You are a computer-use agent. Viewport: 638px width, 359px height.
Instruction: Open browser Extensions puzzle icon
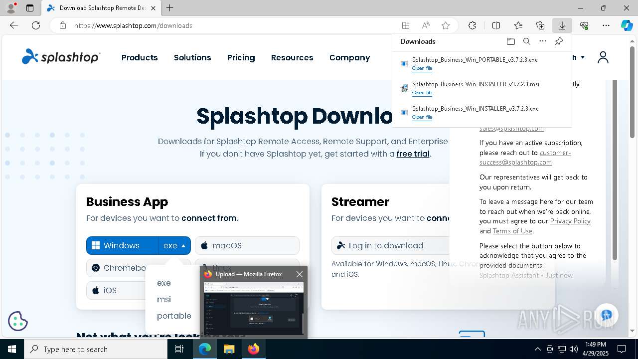[472, 25]
